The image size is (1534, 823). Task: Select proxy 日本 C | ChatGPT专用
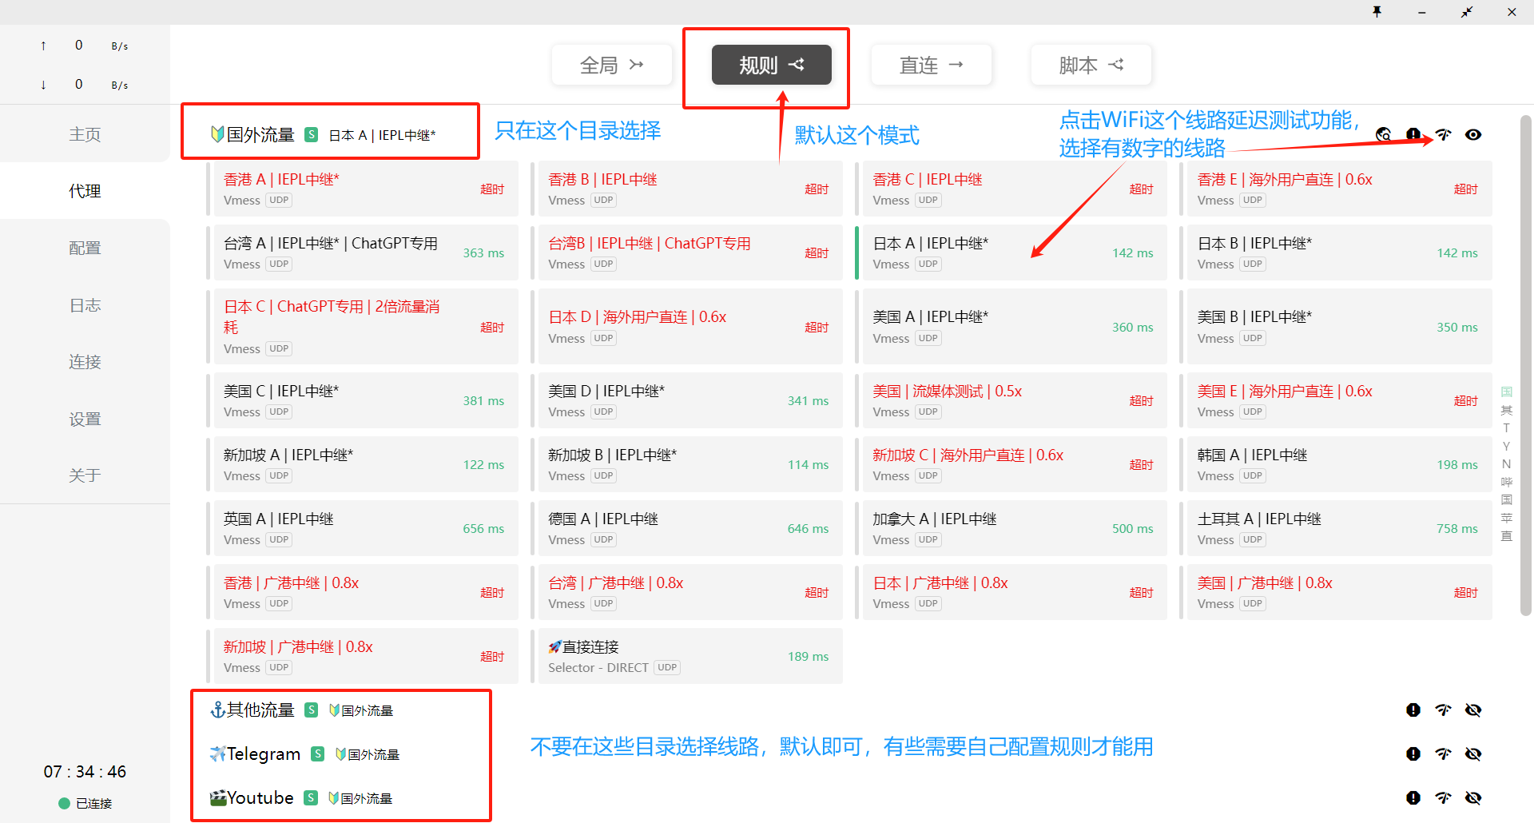[x=364, y=327]
